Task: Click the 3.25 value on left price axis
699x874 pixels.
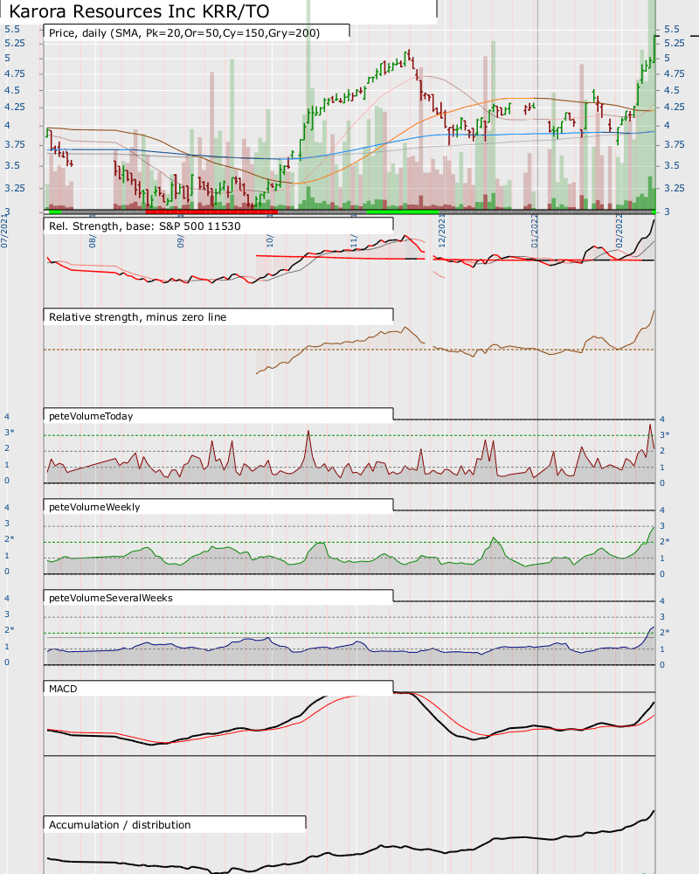Action: pyautogui.click(x=15, y=189)
